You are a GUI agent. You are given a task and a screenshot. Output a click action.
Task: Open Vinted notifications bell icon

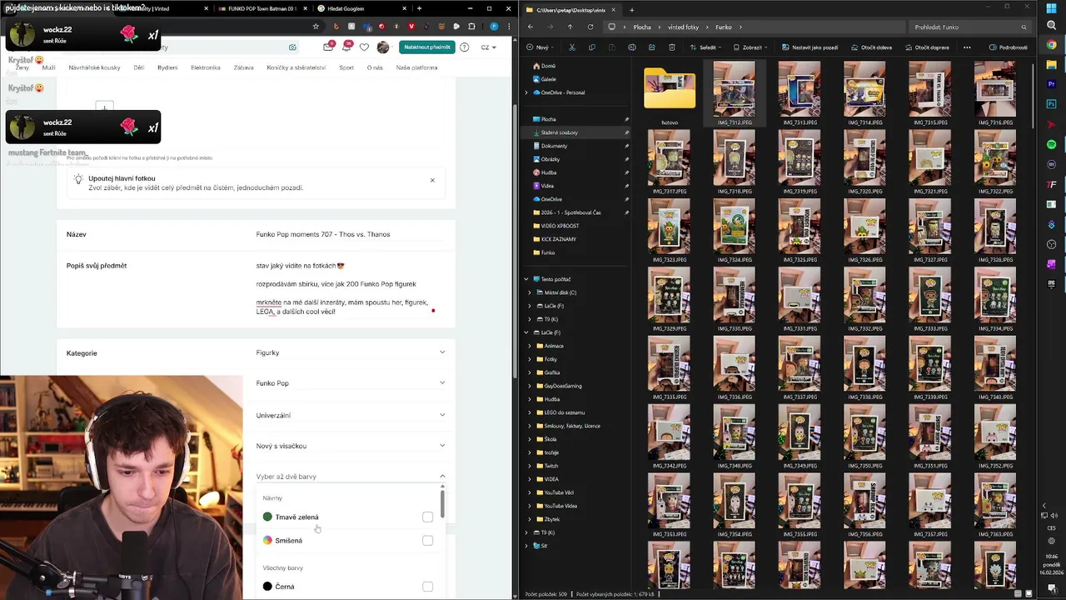(x=346, y=47)
